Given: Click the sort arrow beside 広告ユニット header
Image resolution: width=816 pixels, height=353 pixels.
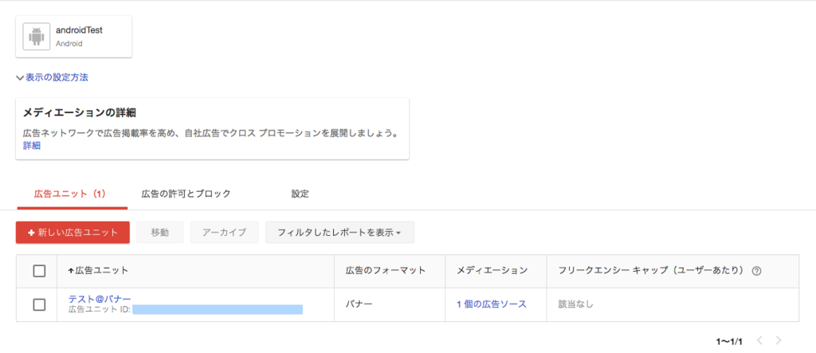Looking at the screenshot, I should pos(71,271).
